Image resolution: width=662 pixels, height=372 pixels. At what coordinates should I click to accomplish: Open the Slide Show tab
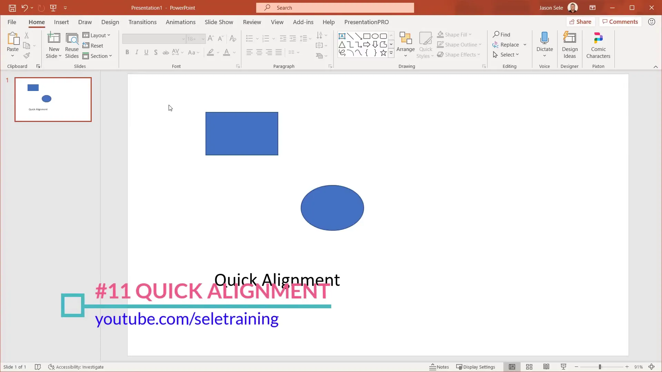click(219, 22)
